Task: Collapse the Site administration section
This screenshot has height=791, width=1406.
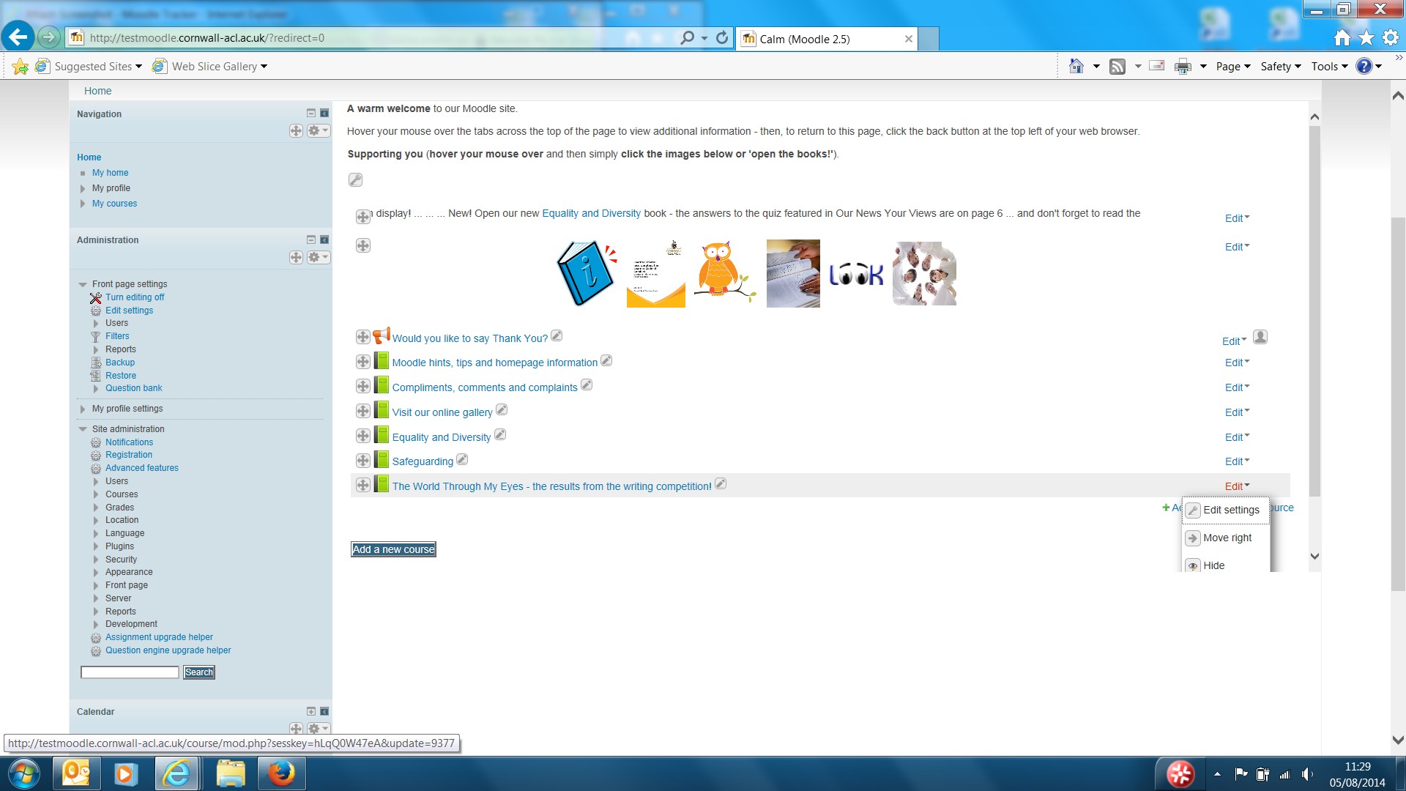Action: pos(83,429)
